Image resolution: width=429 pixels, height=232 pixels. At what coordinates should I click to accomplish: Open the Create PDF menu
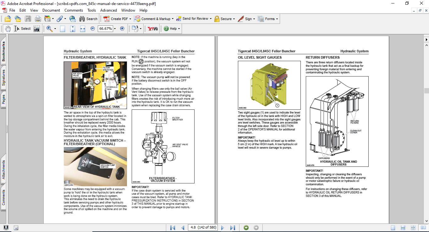coord(118,19)
